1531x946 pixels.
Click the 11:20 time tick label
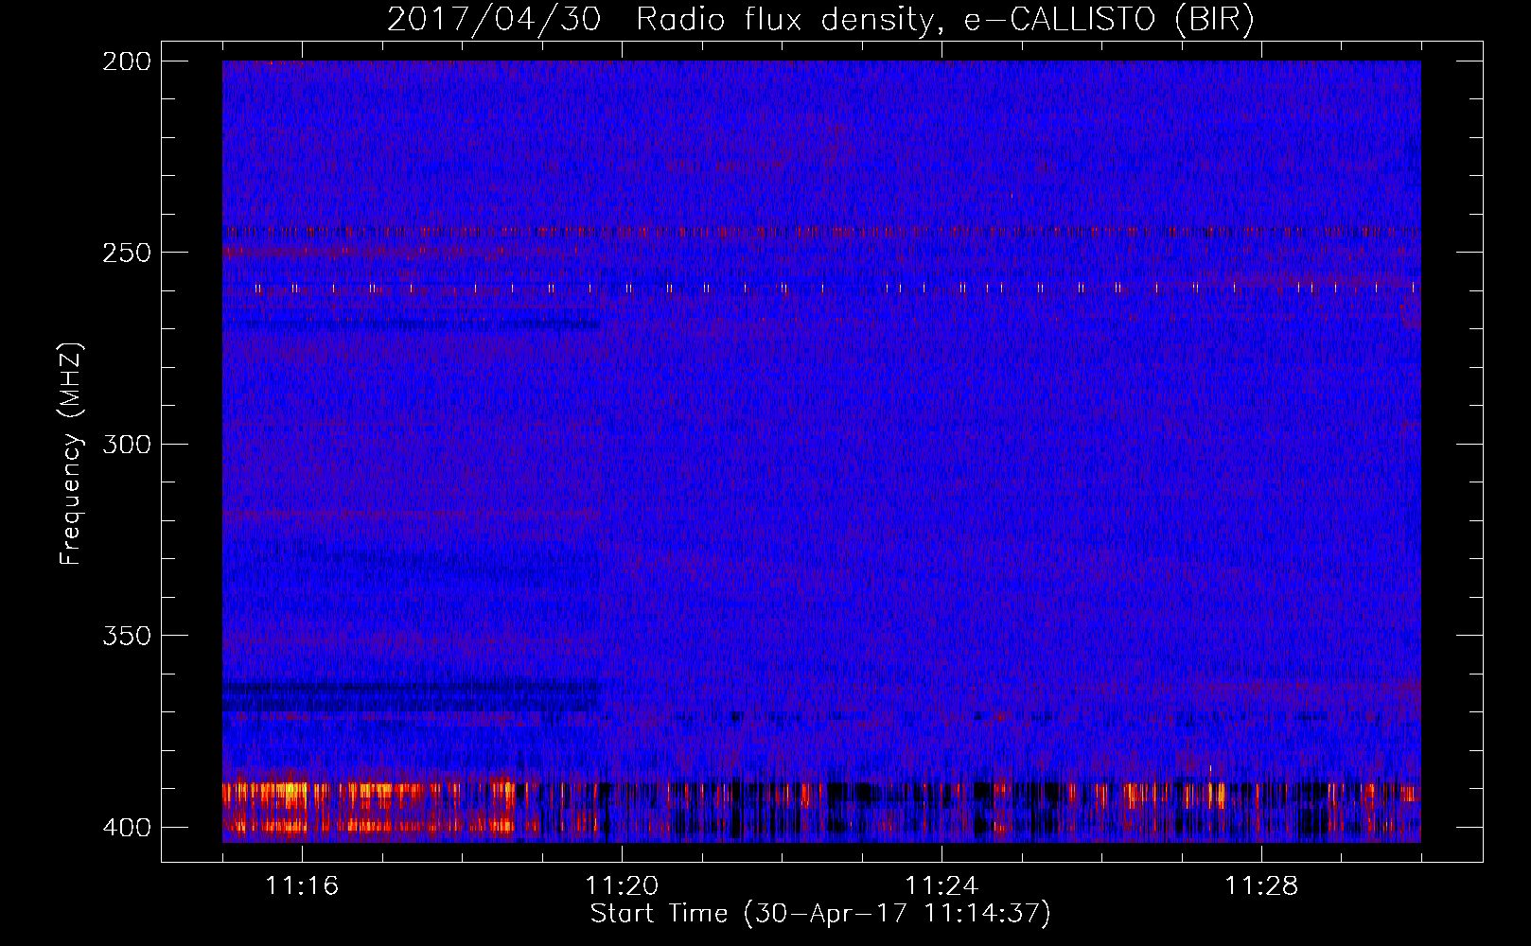point(622,885)
